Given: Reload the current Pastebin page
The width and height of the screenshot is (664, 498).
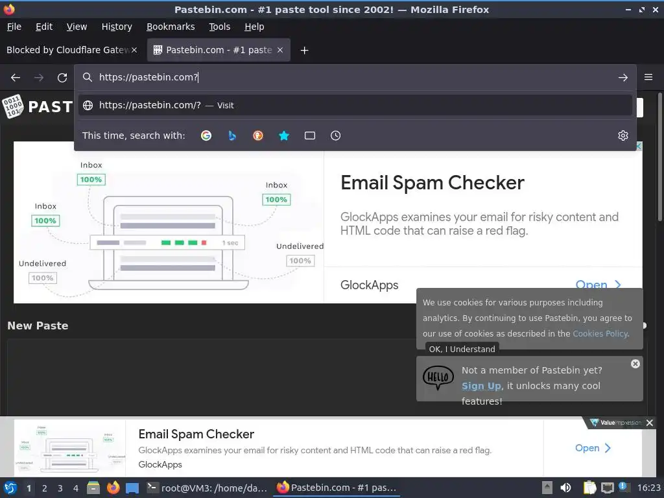Looking at the screenshot, I should point(62,78).
